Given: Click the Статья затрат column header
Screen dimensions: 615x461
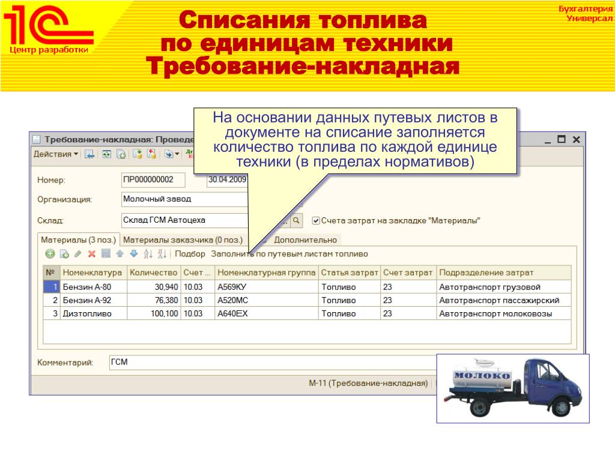Looking at the screenshot, I should coord(350,273).
